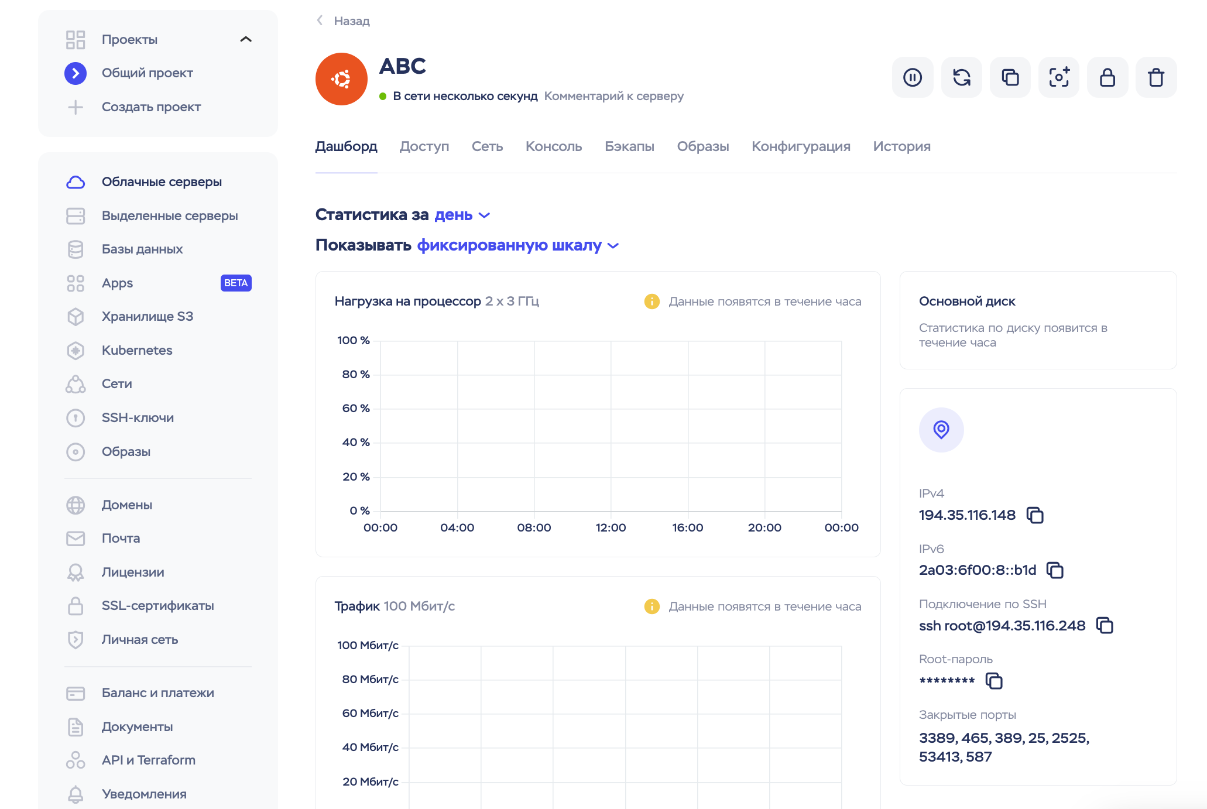Click Создать проект in sidebar
Viewport: 1207px width, 809px height.
tap(151, 107)
